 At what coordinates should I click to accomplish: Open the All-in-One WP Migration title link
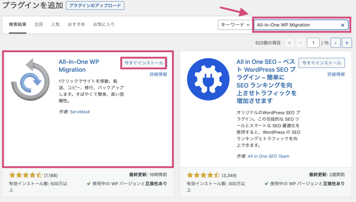79,65
